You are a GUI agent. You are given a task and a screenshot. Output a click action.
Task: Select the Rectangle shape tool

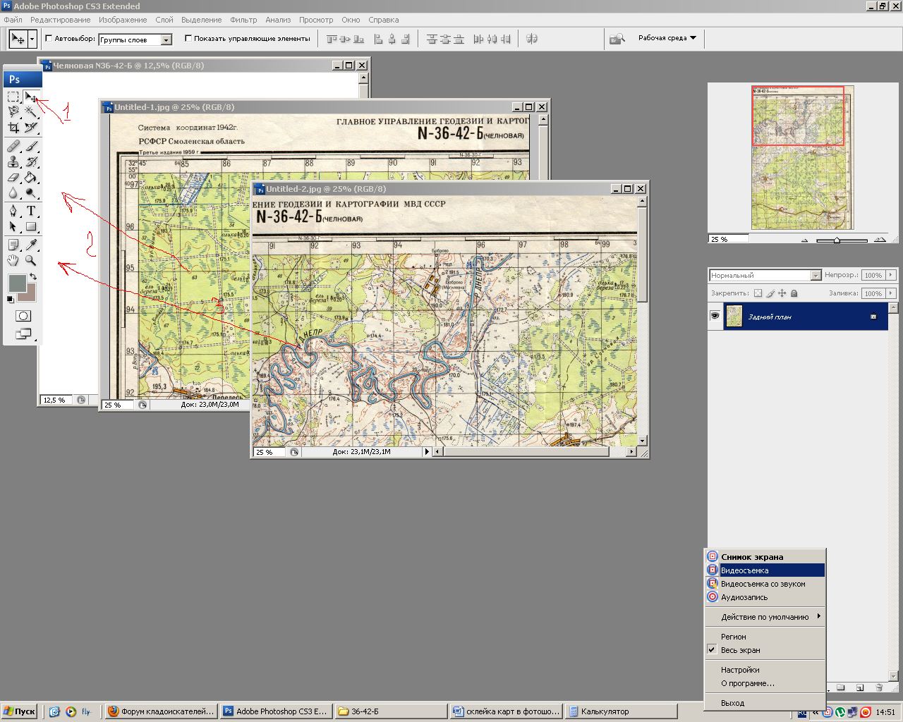coord(31,227)
